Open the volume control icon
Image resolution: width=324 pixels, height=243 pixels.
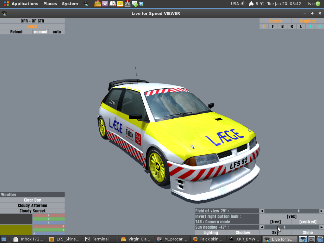[x=244, y=4]
